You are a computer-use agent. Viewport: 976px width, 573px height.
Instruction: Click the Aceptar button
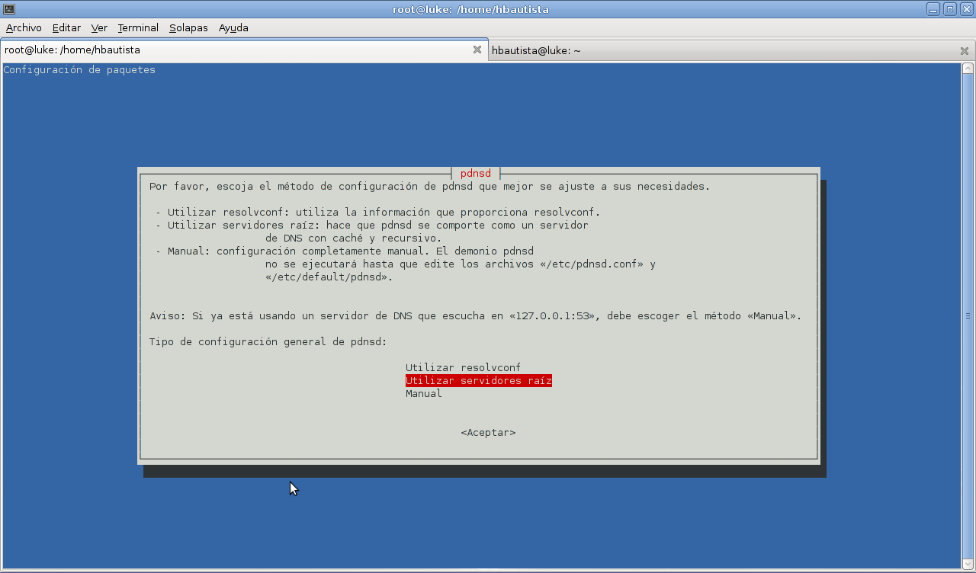[488, 432]
